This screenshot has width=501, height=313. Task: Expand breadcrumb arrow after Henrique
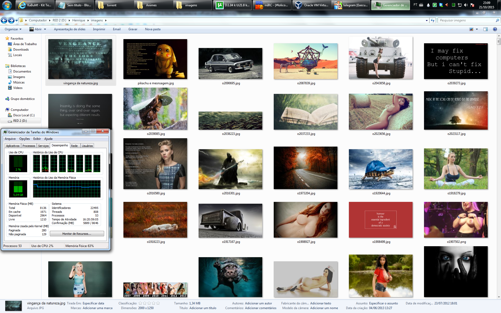pyautogui.click(x=88, y=20)
